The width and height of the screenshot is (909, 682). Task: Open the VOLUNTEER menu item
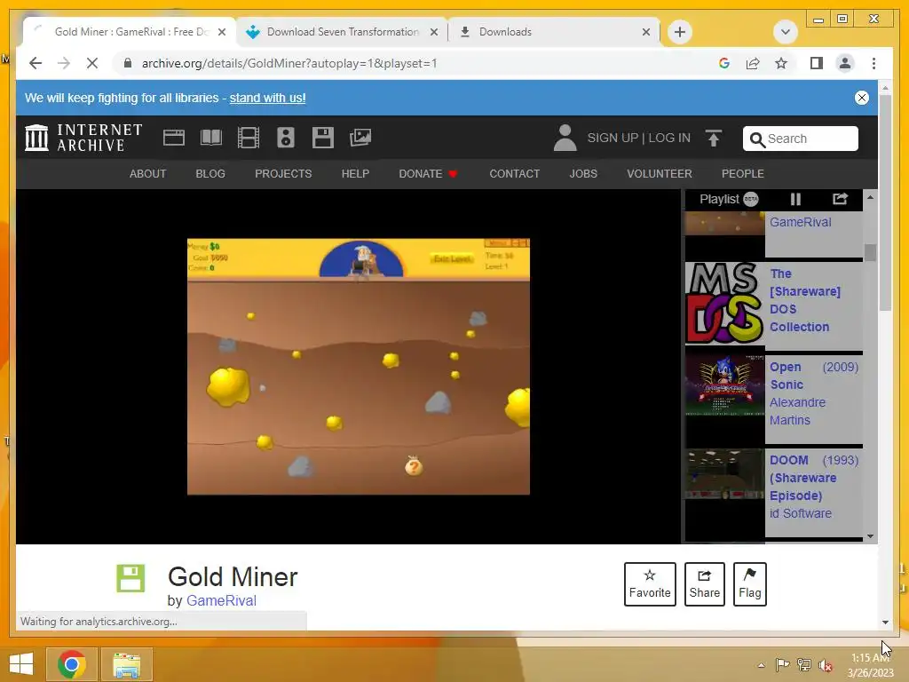pos(660,174)
